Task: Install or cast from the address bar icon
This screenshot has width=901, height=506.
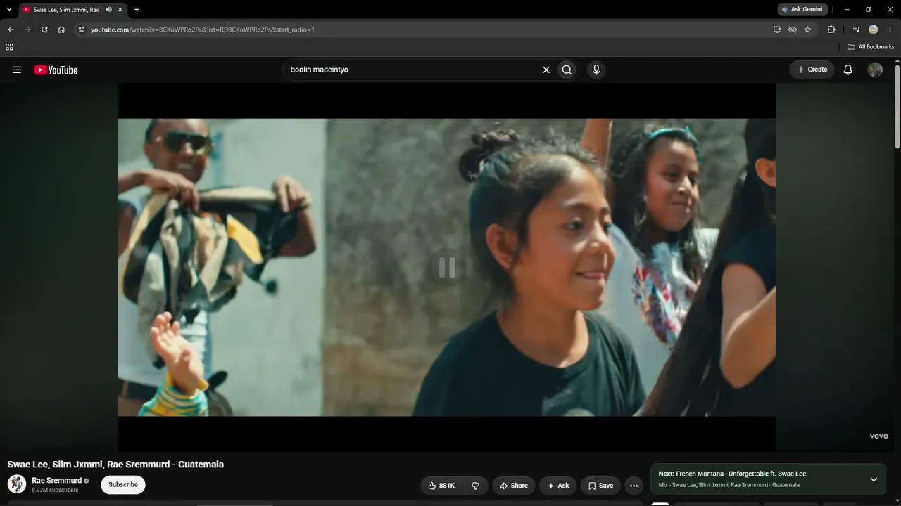Action: point(777,30)
